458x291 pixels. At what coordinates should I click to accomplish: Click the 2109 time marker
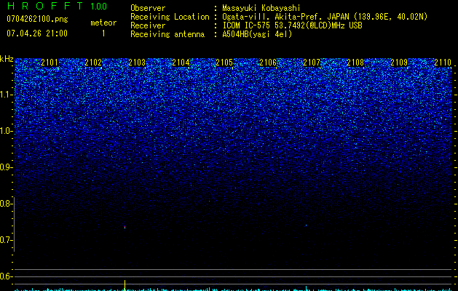point(399,63)
